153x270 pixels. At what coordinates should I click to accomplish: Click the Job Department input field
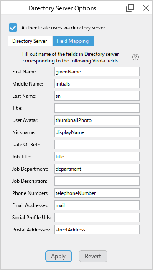[x=97, y=169]
